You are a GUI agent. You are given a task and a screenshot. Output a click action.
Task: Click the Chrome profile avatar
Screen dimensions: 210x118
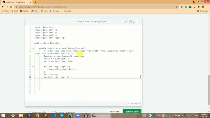click(x=203, y=7)
